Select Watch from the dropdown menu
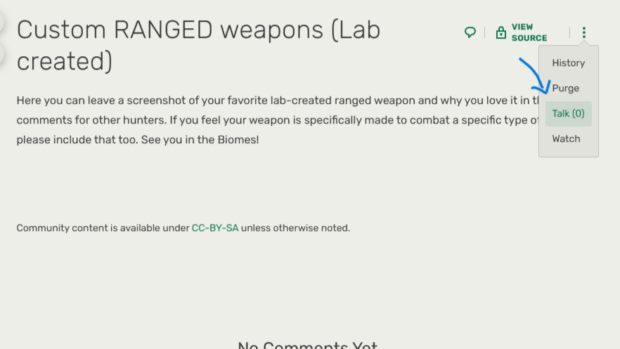This screenshot has height=349, width=620. [566, 139]
